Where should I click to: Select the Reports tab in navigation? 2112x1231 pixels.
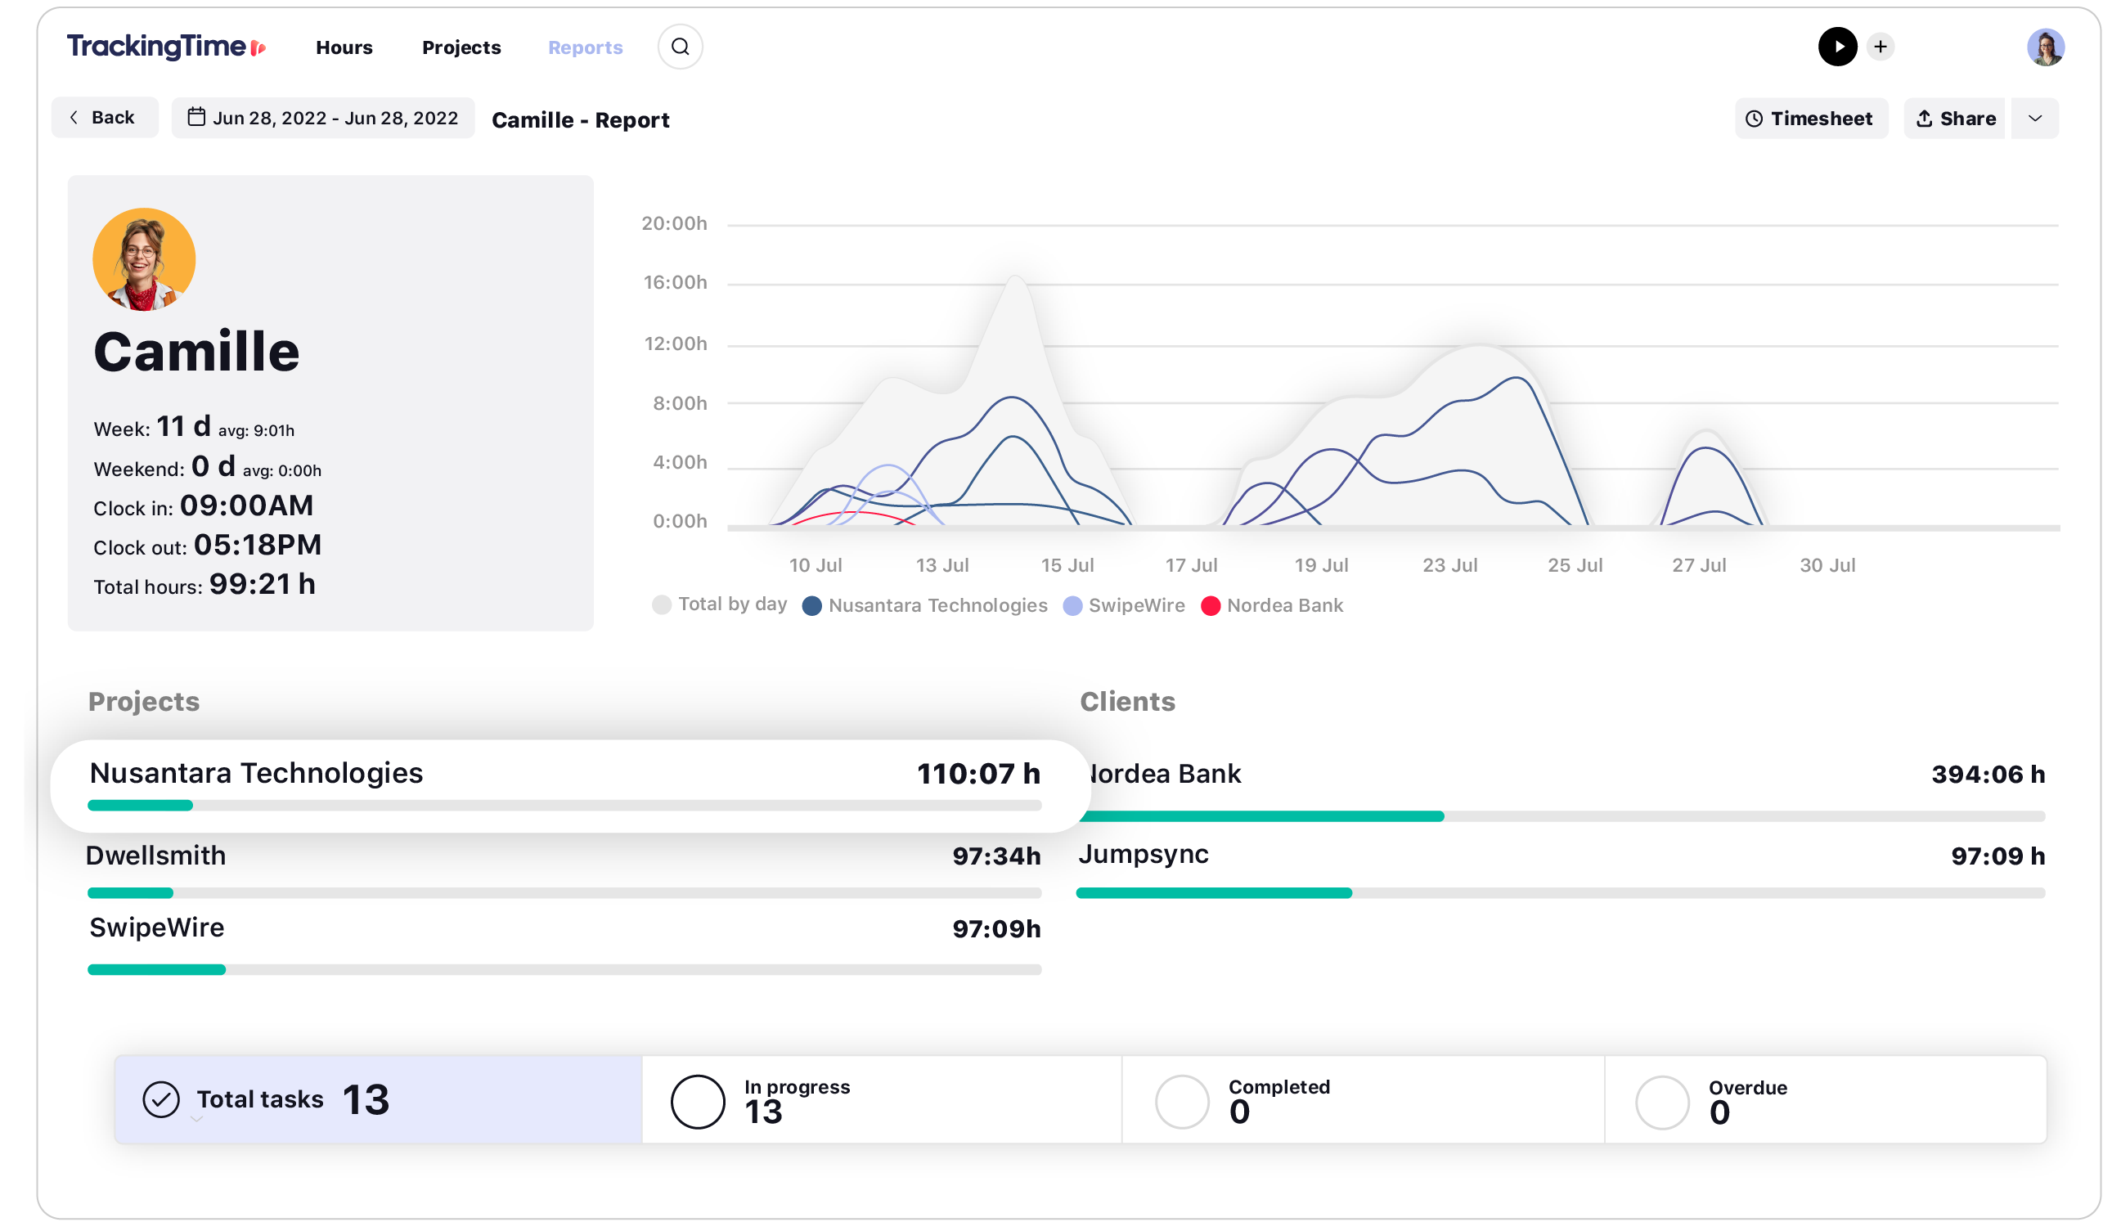585,46
